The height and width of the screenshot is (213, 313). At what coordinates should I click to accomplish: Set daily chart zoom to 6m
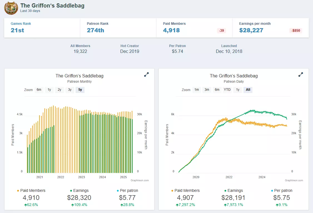pyautogui.click(x=217, y=90)
